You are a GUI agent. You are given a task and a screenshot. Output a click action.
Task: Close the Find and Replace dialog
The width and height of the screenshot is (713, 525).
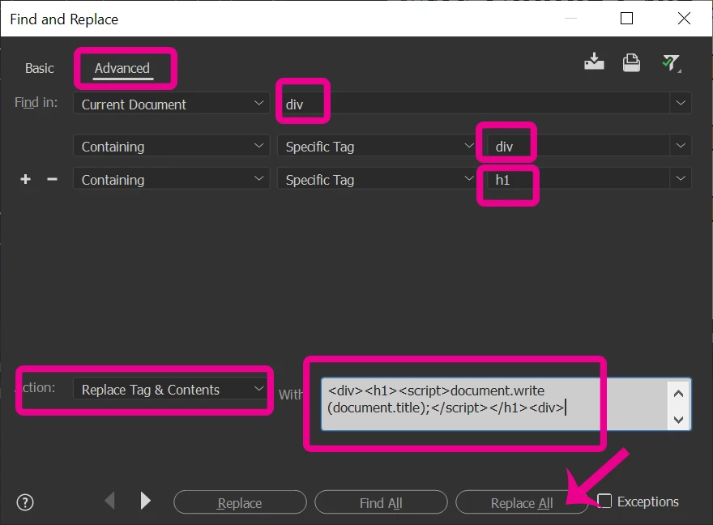point(684,18)
